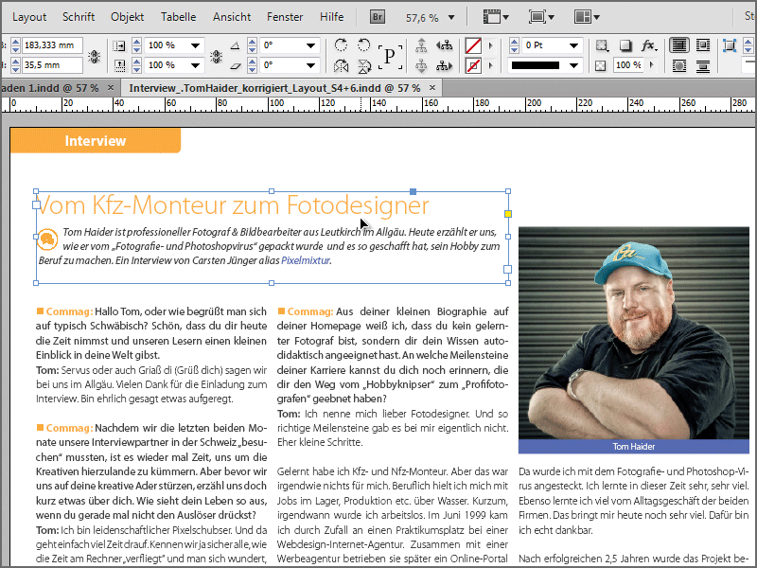Click the stroke color swatch
This screenshot has width=757, height=568.
tap(473, 65)
